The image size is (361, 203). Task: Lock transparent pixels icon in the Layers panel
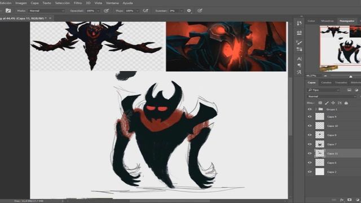(320, 103)
